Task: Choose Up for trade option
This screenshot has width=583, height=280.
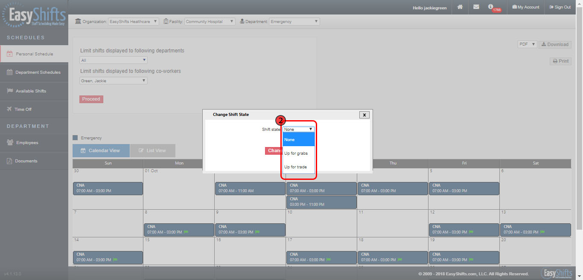Action: (x=299, y=167)
